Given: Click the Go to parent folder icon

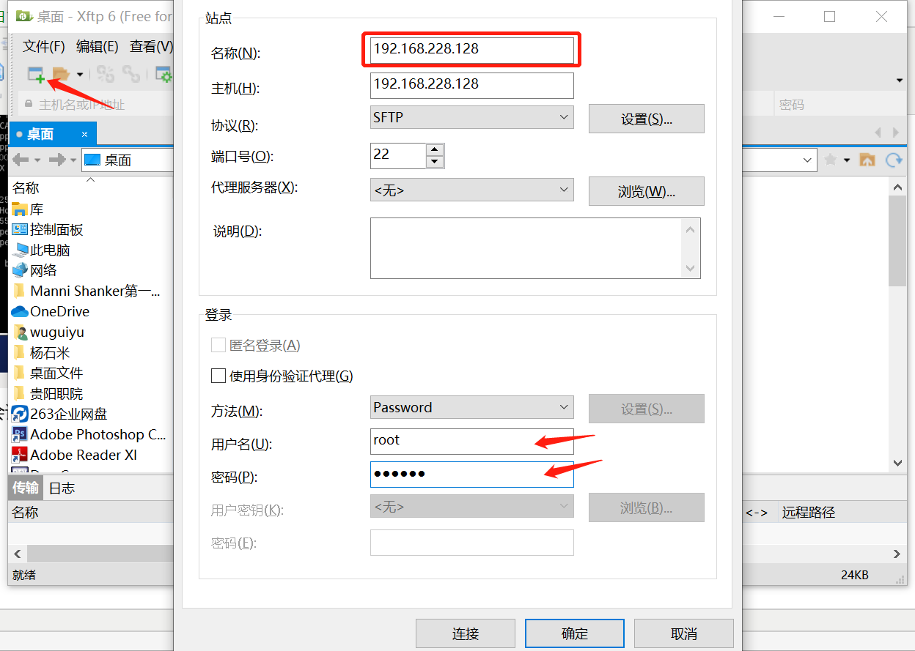Looking at the screenshot, I should (867, 160).
